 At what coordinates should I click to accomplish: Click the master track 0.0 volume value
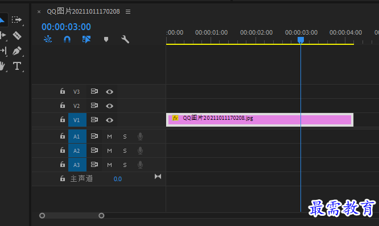click(x=117, y=179)
